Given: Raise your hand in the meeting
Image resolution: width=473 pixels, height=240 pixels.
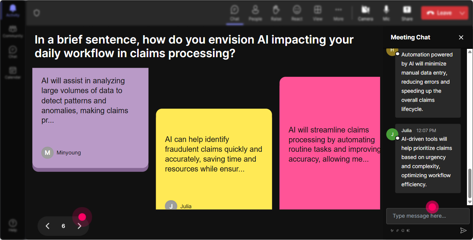Looking at the screenshot, I should coord(276,13).
